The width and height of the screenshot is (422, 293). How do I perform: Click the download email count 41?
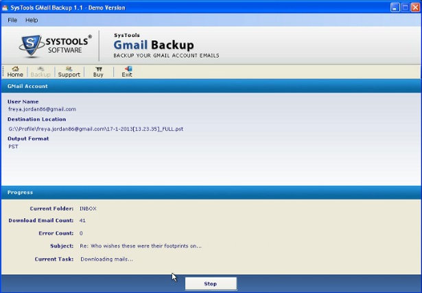pos(82,221)
